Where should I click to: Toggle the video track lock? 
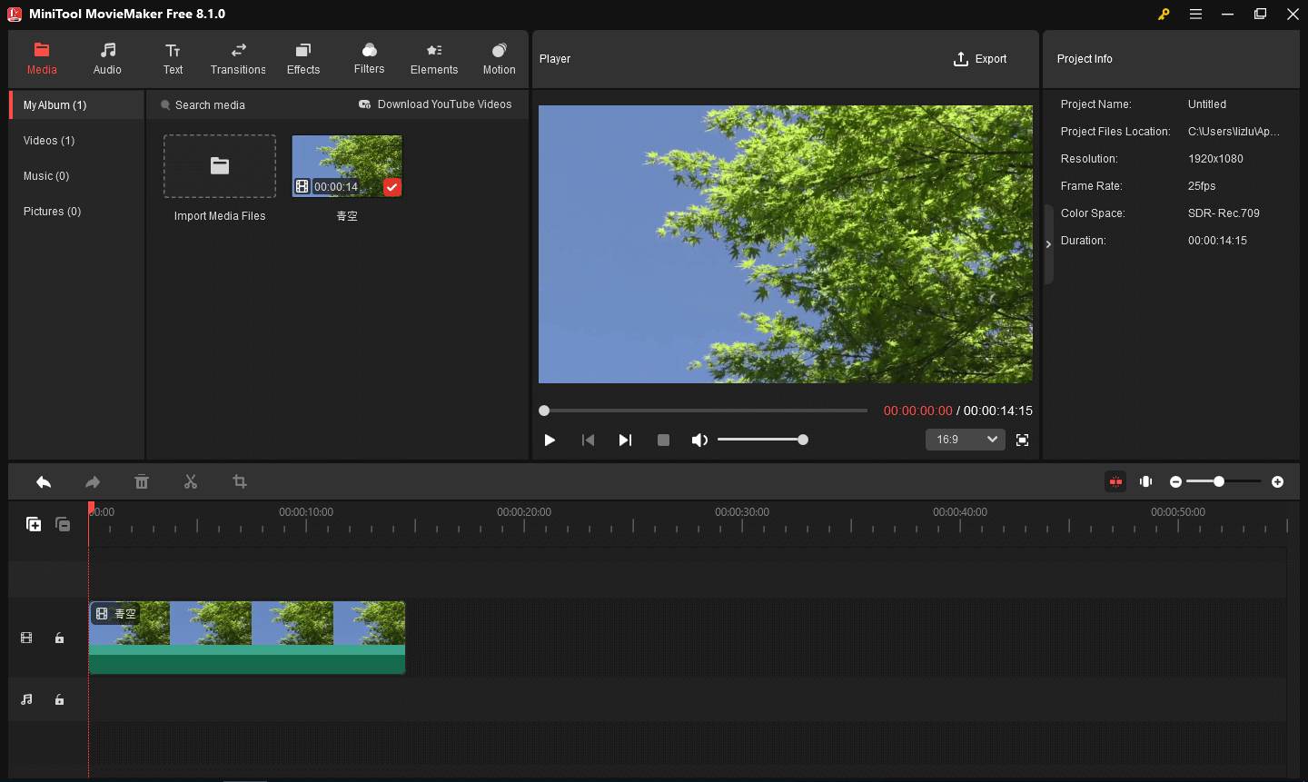point(59,638)
